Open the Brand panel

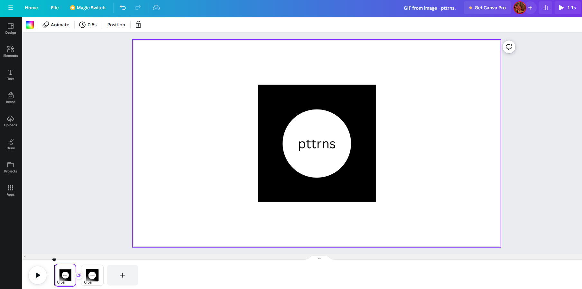click(x=11, y=98)
